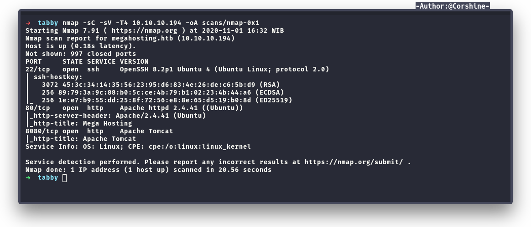Click the green prompt arrow on the last line
The width and height of the screenshot is (531, 227).
(28, 177)
